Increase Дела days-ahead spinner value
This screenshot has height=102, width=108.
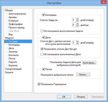78,42
